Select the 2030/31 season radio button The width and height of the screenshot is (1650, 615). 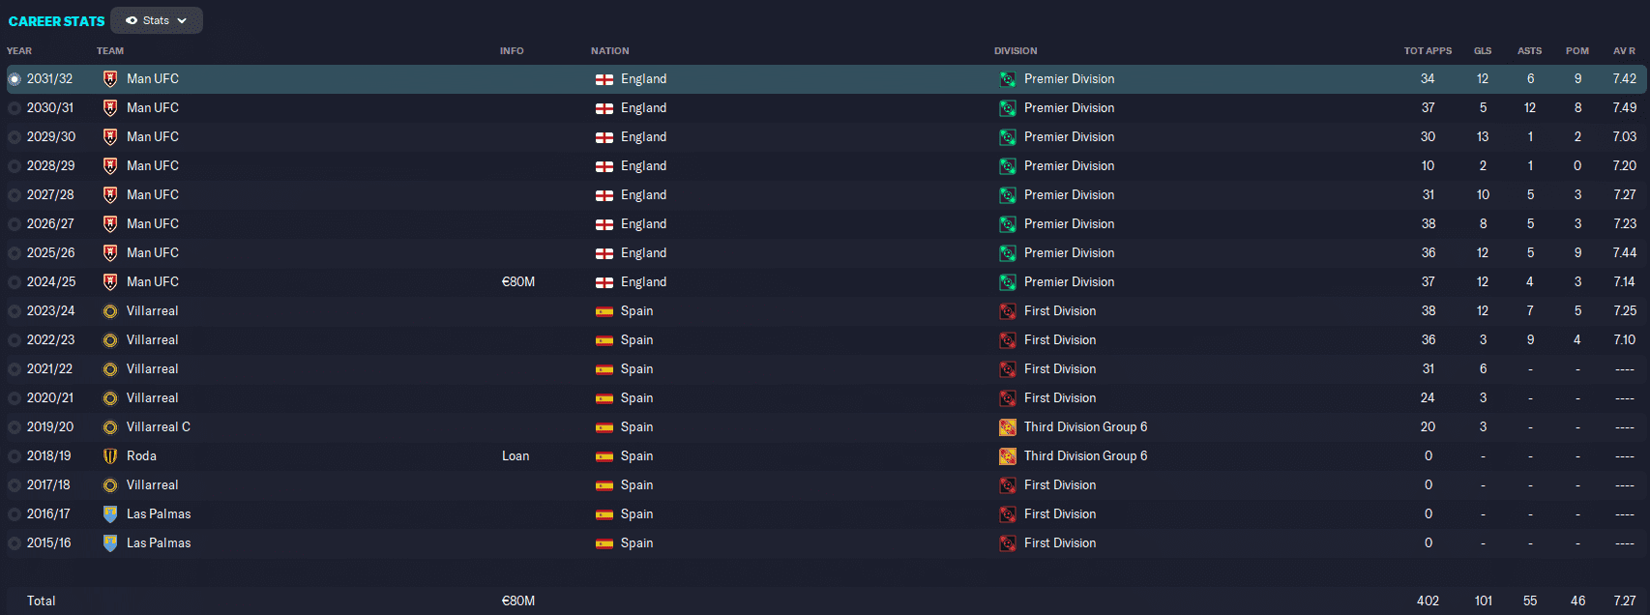(x=15, y=108)
